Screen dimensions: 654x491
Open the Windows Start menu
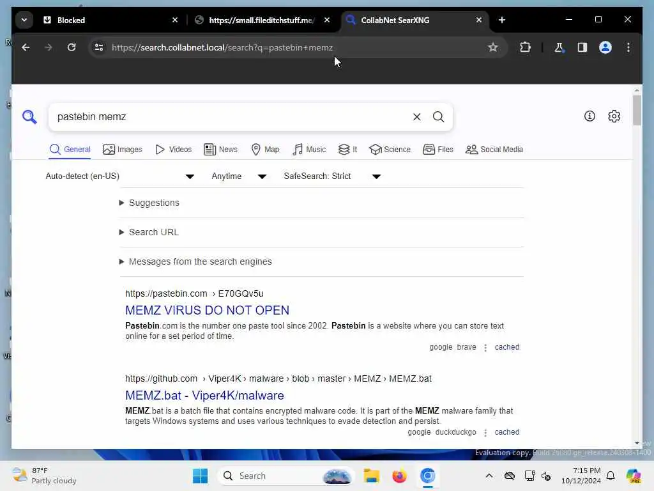(x=200, y=476)
